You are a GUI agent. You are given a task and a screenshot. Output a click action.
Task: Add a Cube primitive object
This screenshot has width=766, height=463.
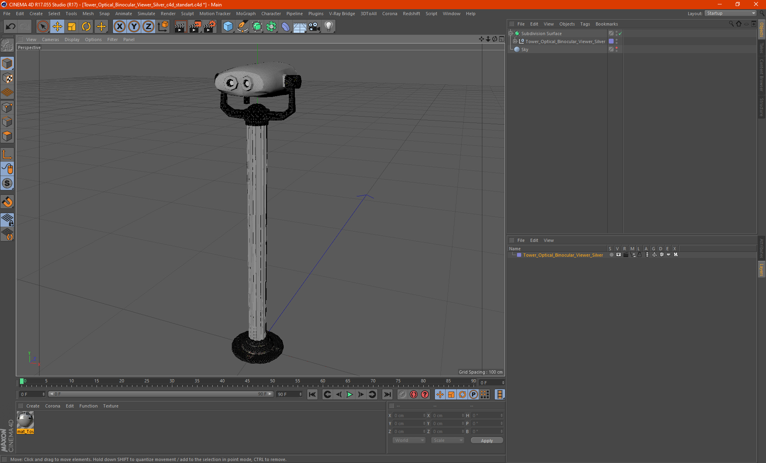(228, 27)
